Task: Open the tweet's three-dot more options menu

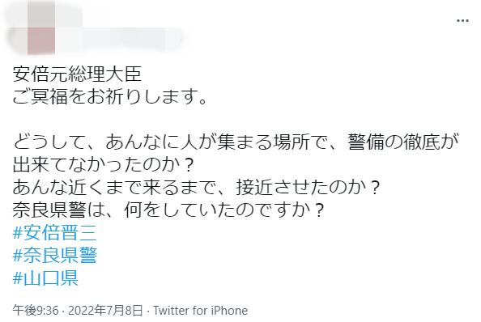Action: pyautogui.click(x=462, y=20)
